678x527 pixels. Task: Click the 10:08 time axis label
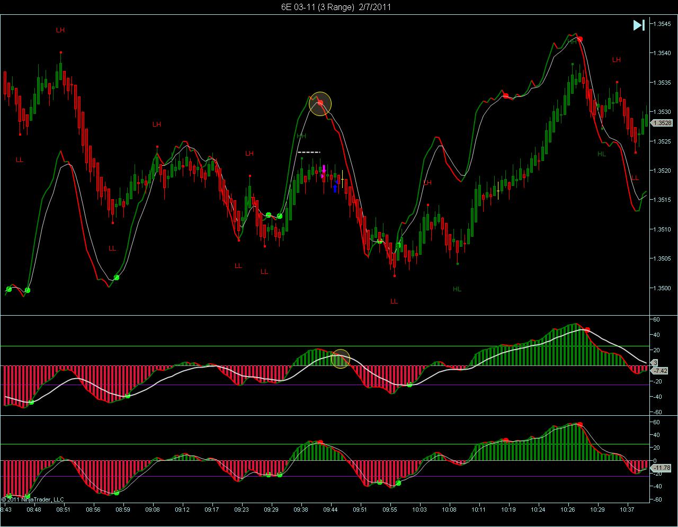pyautogui.click(x=449, y=510)
